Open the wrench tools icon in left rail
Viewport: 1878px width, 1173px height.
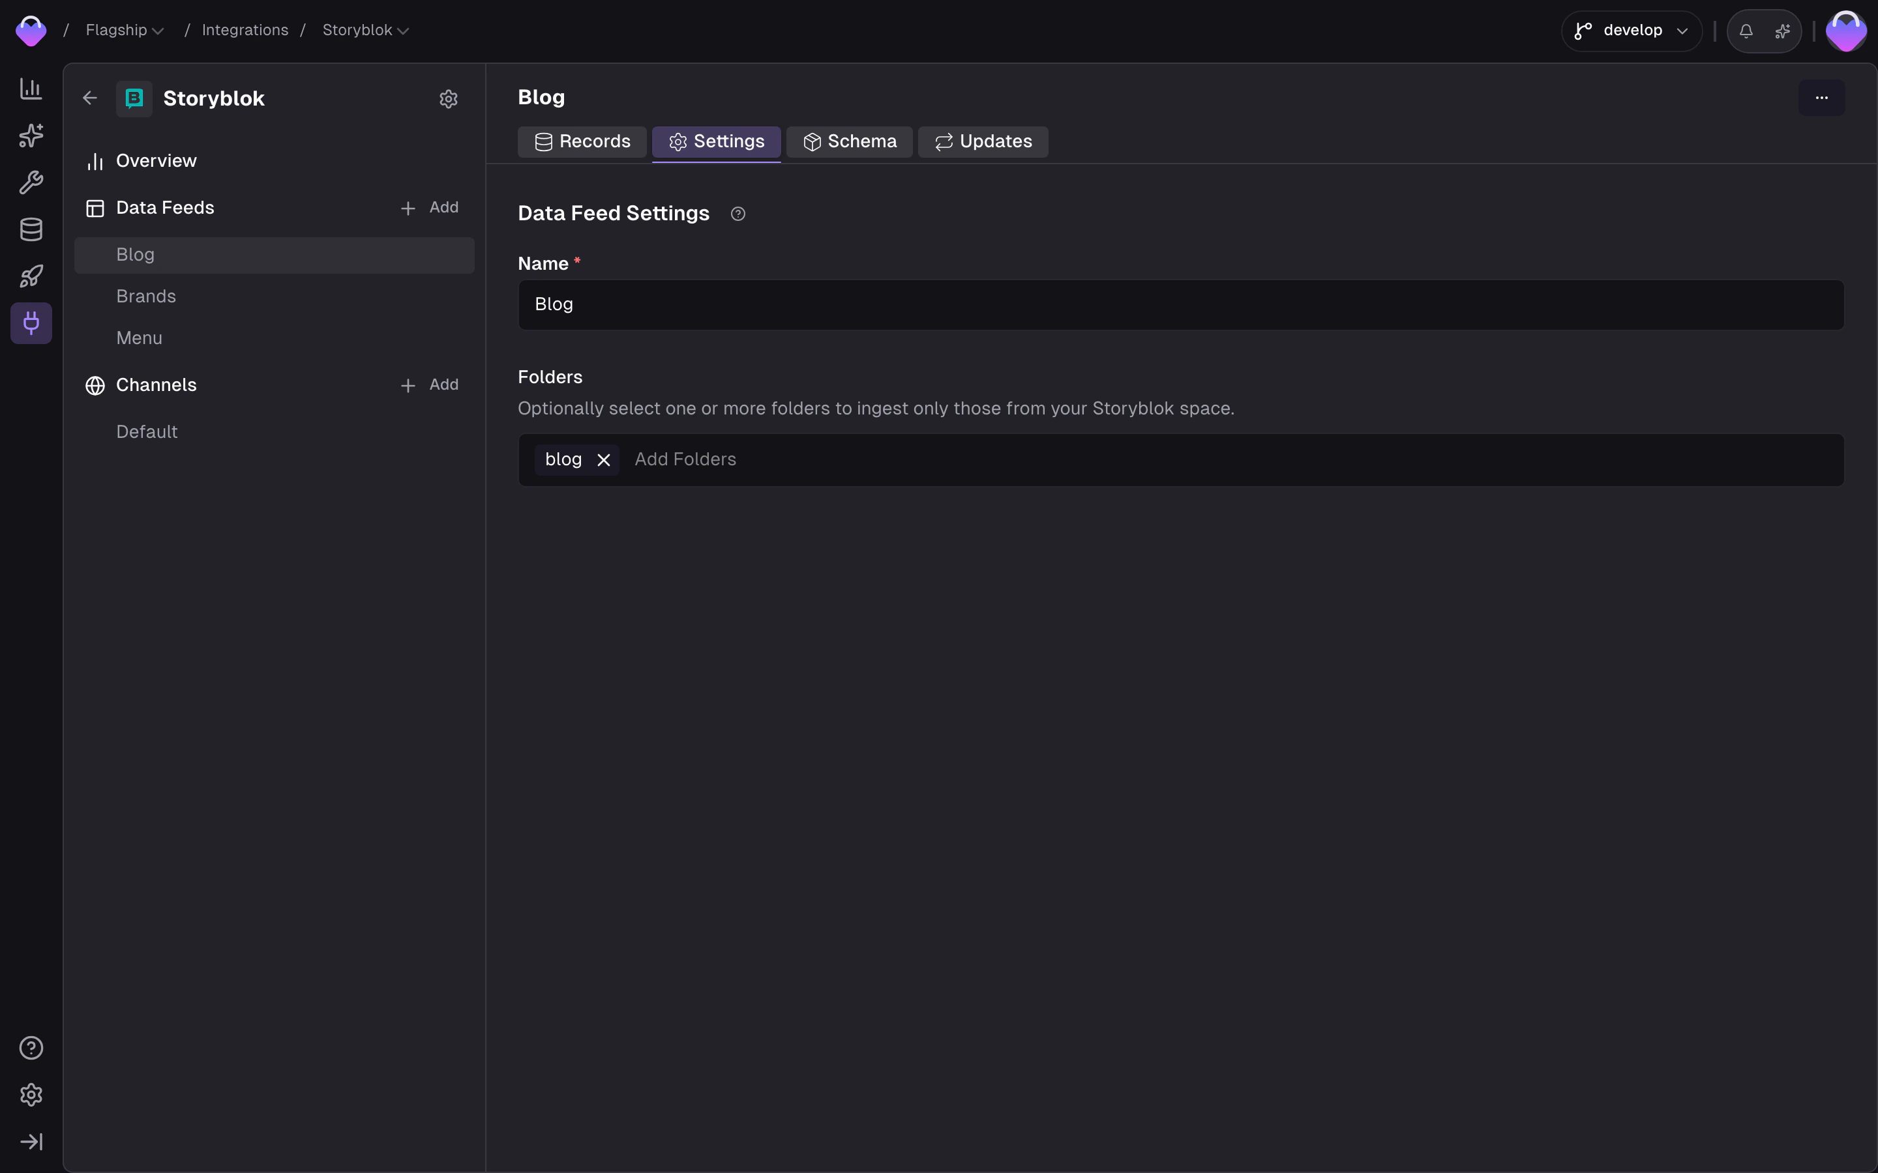tap(31, 182)
